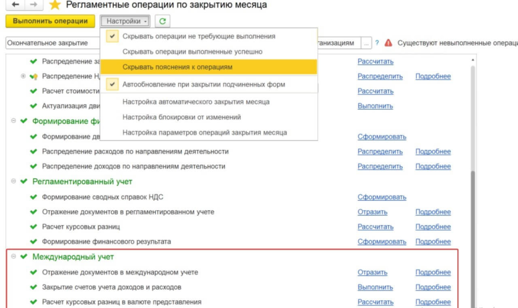This screenshot has height=308, width=518.
Task: Enable Скрывать операции выполненные успешно option
Action: coord(192,52)
